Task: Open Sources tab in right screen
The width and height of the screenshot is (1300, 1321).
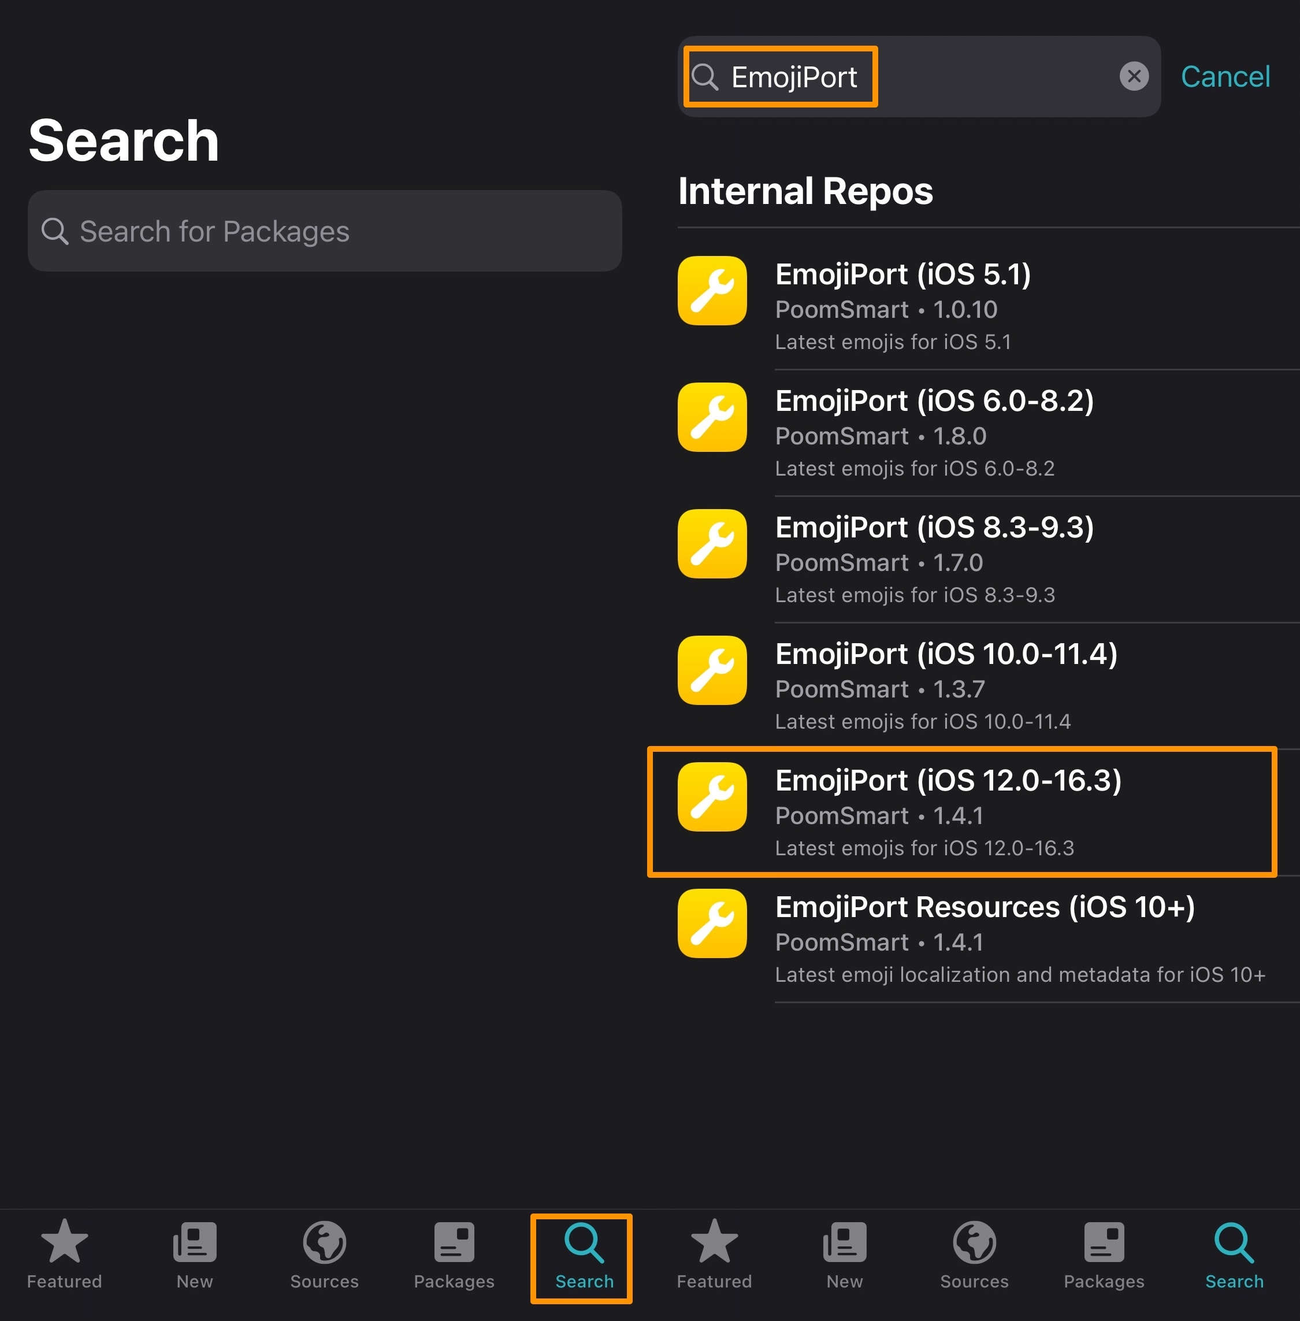Action: [974, 1257]
